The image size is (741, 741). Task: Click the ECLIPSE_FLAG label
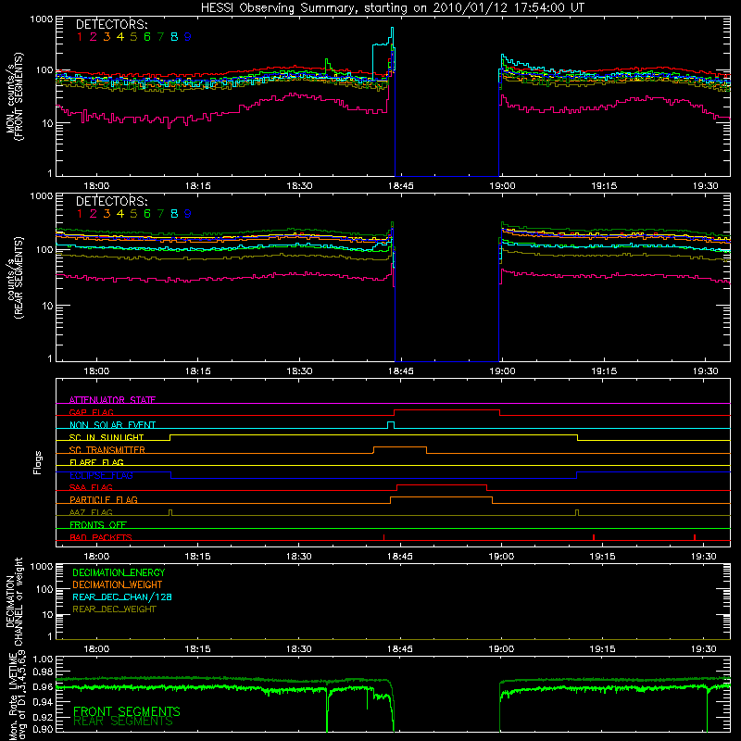(x=101, y=475)
